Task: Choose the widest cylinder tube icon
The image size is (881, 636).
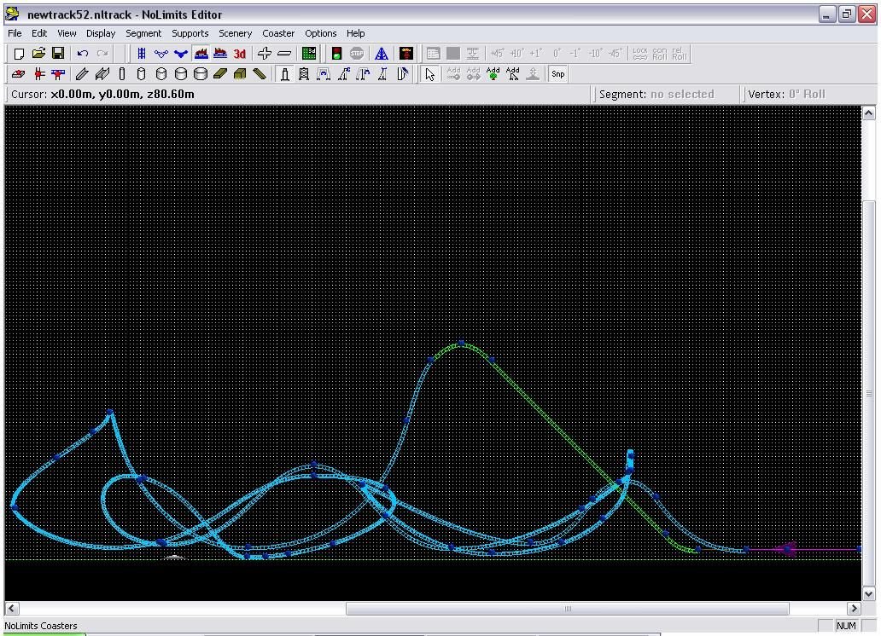Action: (201, 73)
